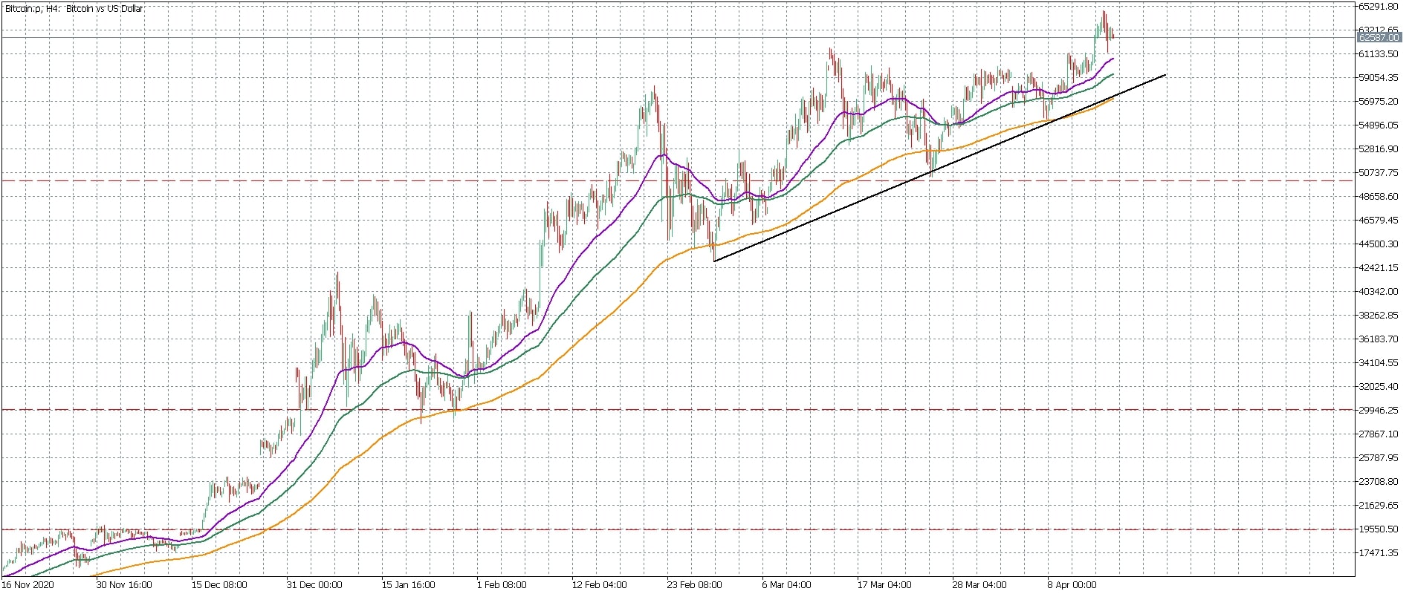Click the 46579.45 price axis label
The height and width of the screenshot is (594, 1412).
[x=1379, y=221]
